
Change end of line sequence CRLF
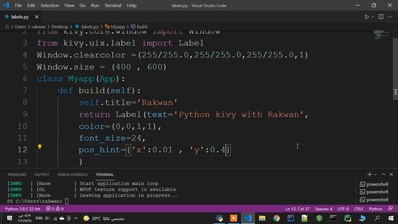pyautogui.click(x=359, y=209)
